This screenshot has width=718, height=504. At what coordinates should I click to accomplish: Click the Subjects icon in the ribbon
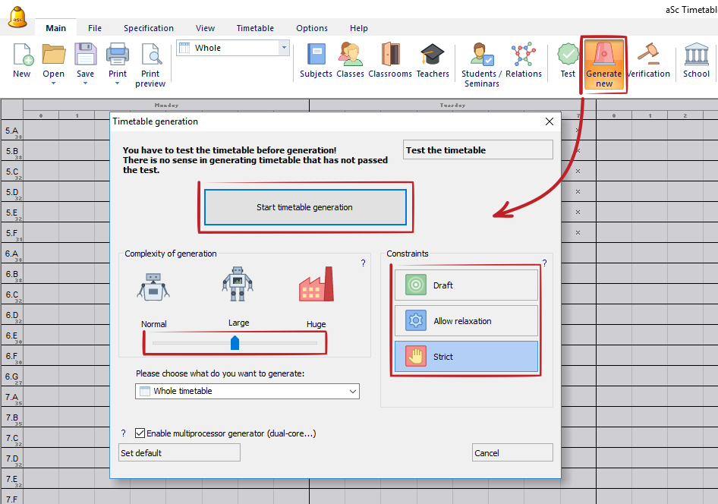[316, 55]
